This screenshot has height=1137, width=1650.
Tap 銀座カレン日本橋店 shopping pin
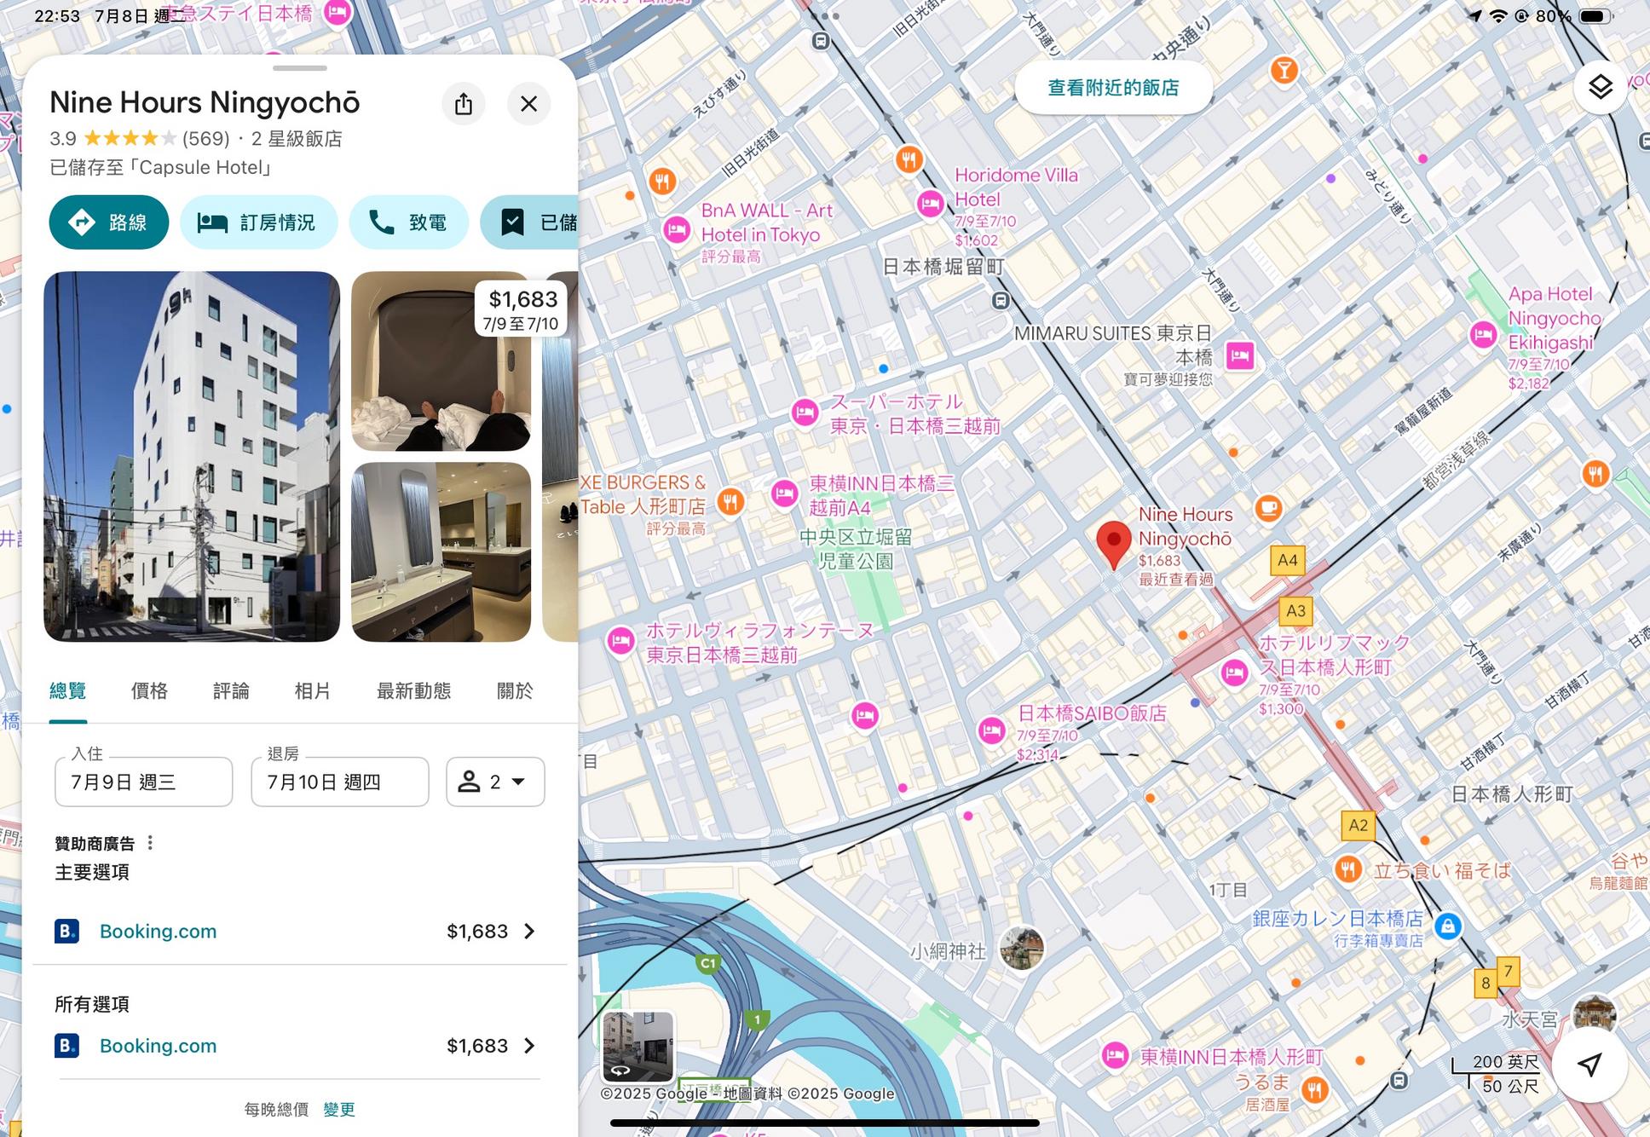point(1448,926)
